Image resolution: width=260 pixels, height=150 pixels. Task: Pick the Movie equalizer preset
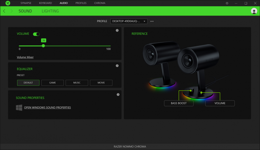[101, 83]
